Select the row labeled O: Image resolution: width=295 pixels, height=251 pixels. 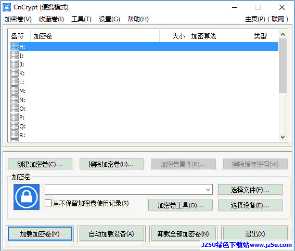[x=144, y=109]
